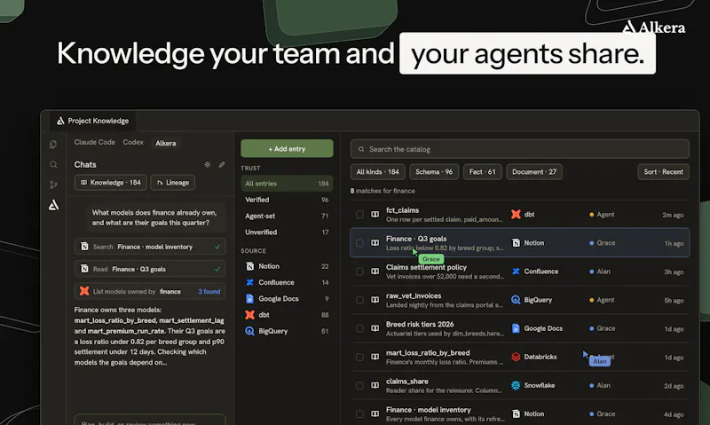Select the Unverified trust filter
710x425 pixels.
pos(287,232)
